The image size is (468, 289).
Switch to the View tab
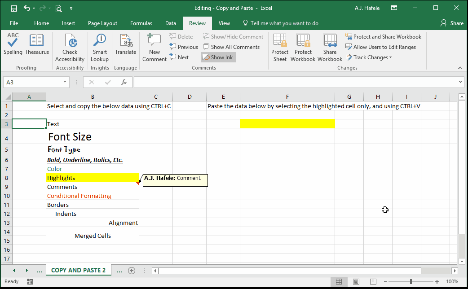224,23
